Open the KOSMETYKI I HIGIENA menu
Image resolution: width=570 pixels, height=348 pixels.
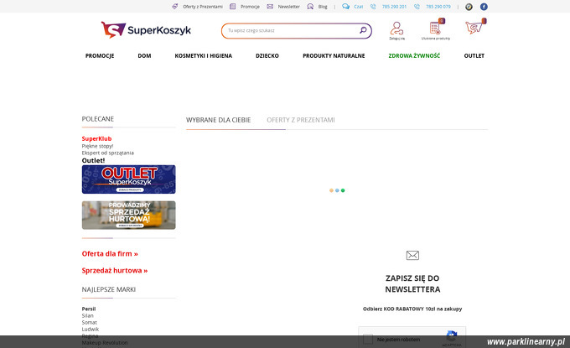pyautogui.click(x=203, y=55)
